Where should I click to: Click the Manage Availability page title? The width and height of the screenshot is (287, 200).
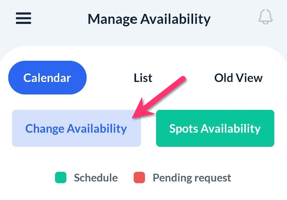click(149, 19)
